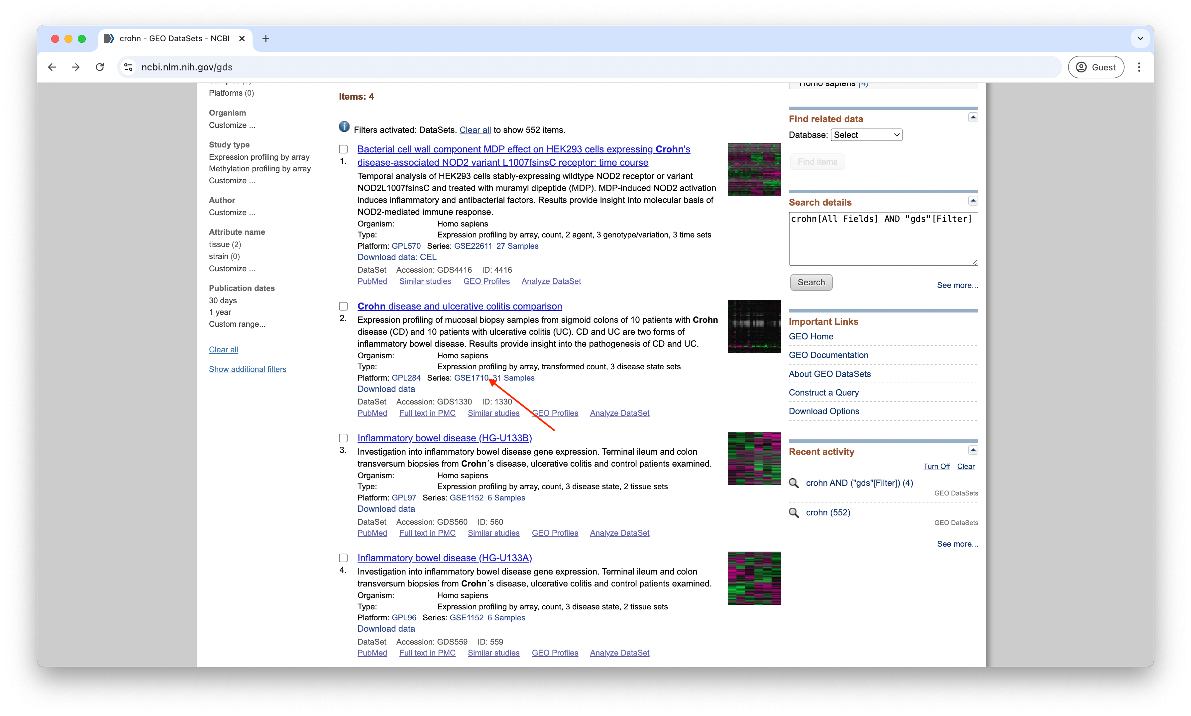Open recent search crohn (552)
Screen dimensions: 1191x716
[828, 513]
